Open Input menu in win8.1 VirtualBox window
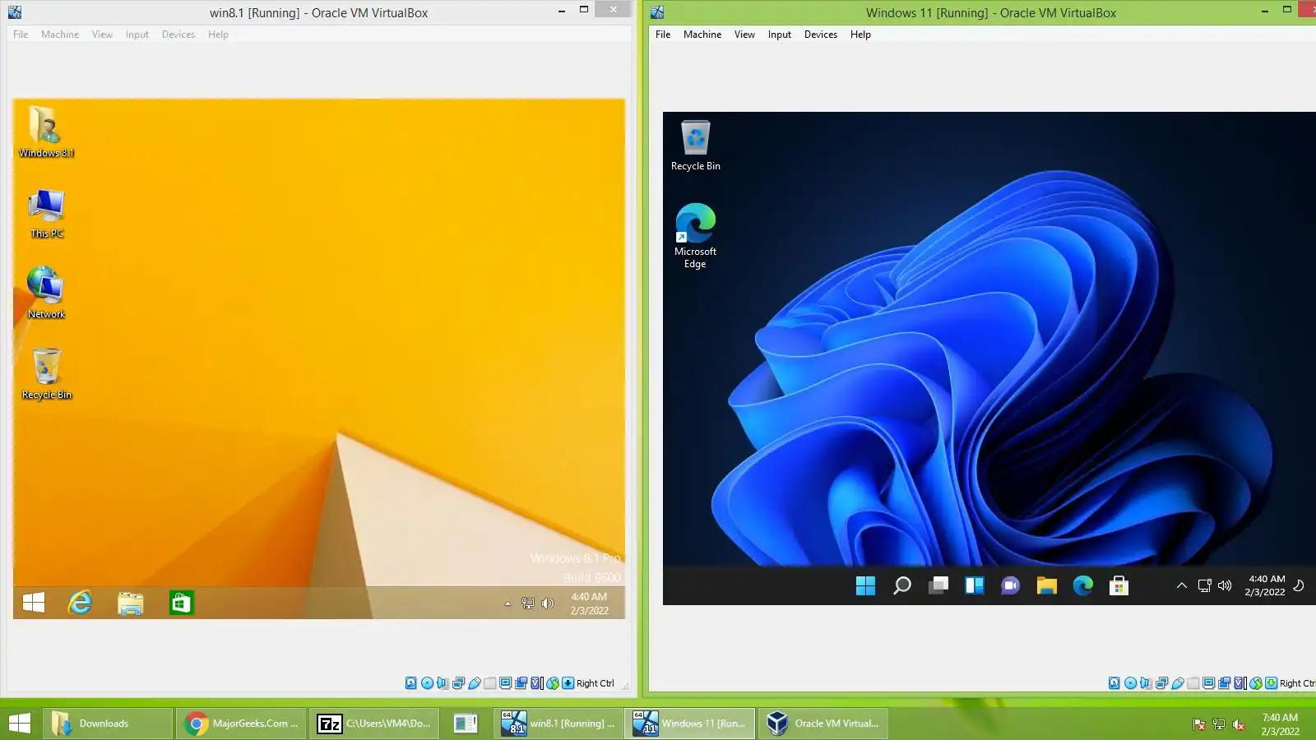1316x740 pixels. click(137, 35)
